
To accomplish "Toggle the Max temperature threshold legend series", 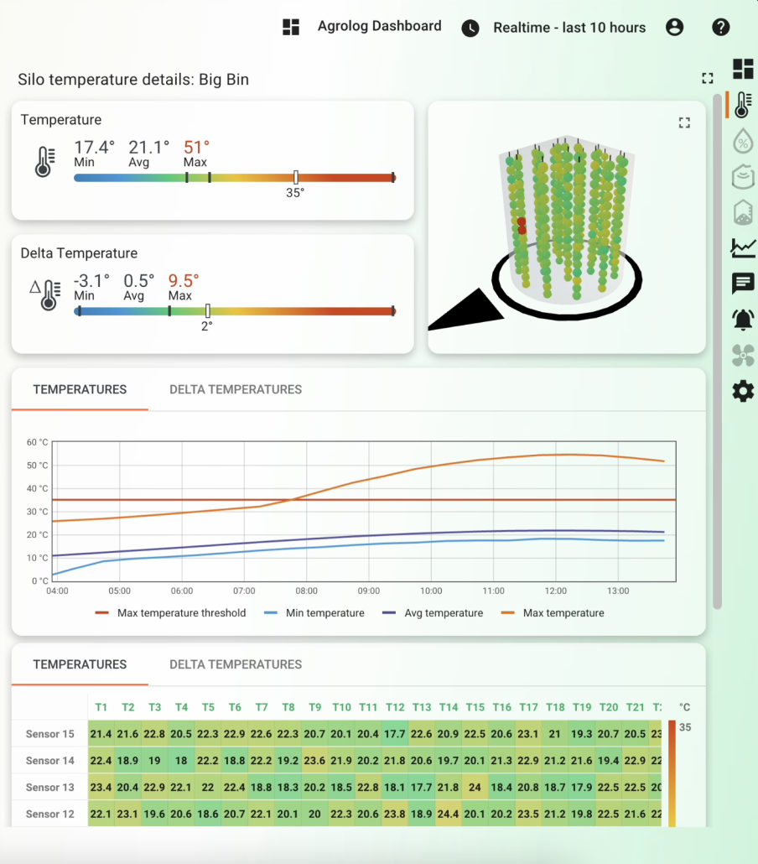I will [x=171, y=613].
